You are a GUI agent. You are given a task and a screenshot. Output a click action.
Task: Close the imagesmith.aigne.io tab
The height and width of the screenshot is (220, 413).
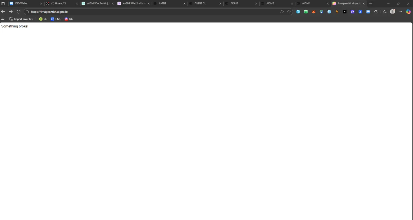tap(364, 4)
